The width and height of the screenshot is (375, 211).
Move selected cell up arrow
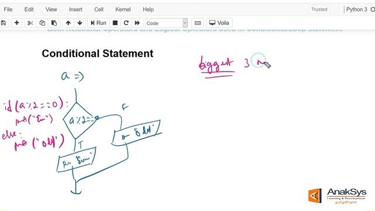(68, 23)
